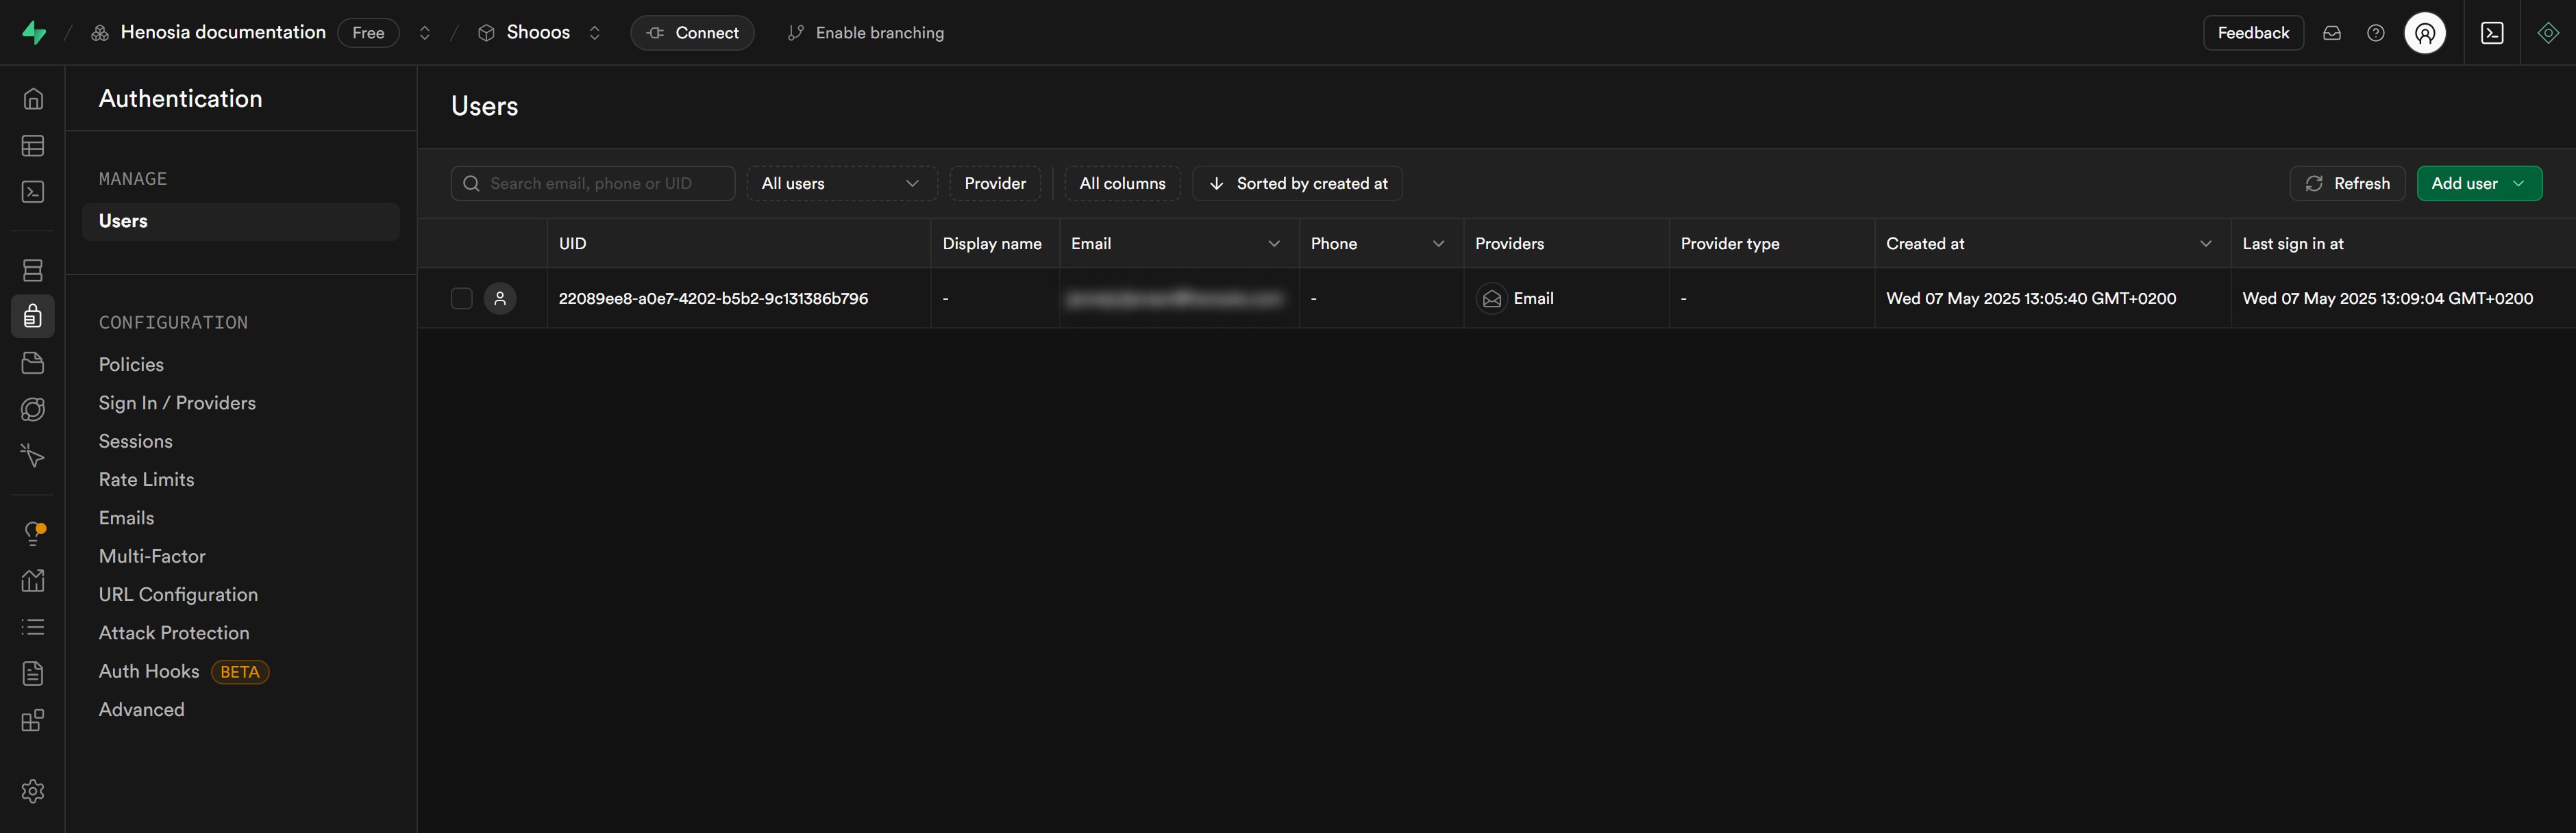
Task: Click the Free plan badge
Action: (x=368, y=33)
